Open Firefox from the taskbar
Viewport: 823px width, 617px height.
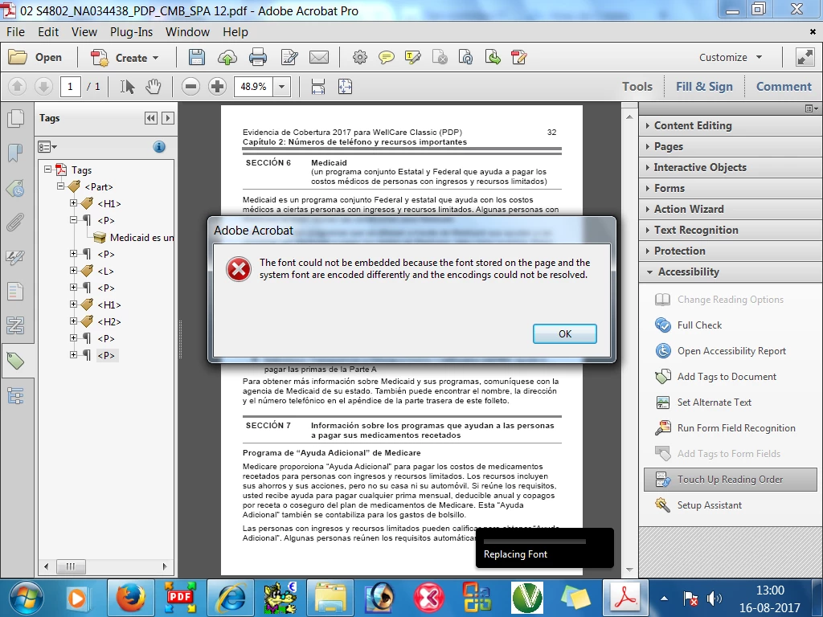131,598
